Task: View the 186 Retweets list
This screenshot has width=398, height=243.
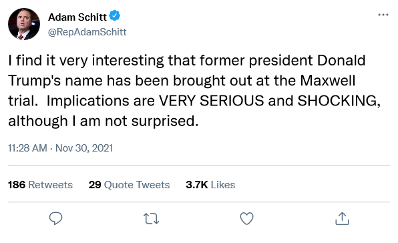Action: [x=40, y=185]
